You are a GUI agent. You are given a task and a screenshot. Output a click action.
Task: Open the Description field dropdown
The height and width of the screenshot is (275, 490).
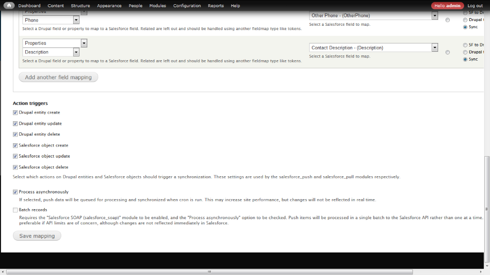click(x=51, y=52)
